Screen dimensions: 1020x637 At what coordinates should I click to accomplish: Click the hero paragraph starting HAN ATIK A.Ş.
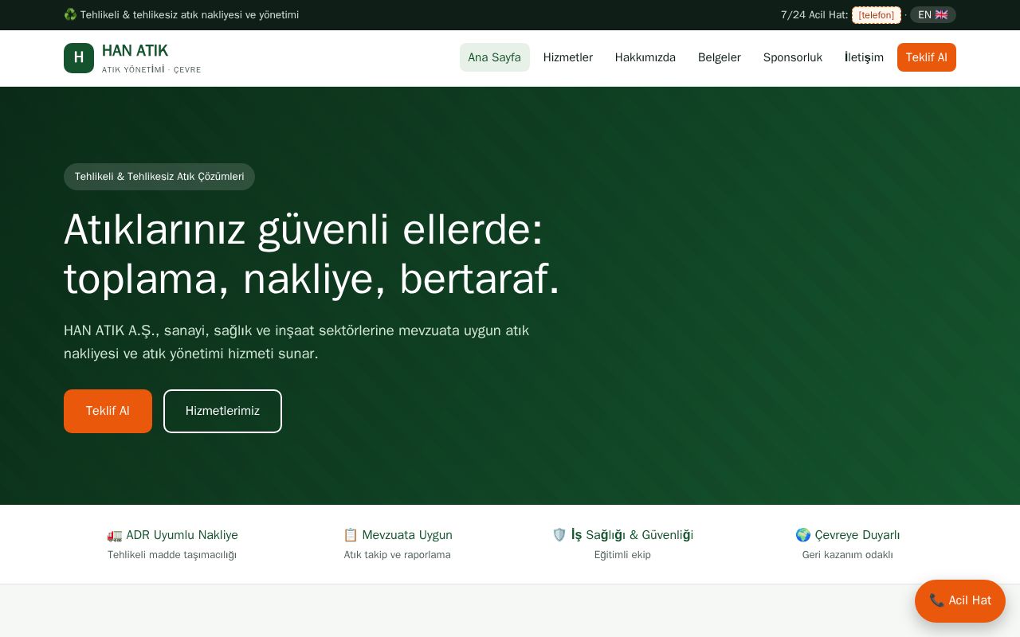pyautogui.click(x=296, y=342)
